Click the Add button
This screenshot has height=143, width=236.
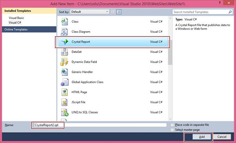[x=202, y=137]
